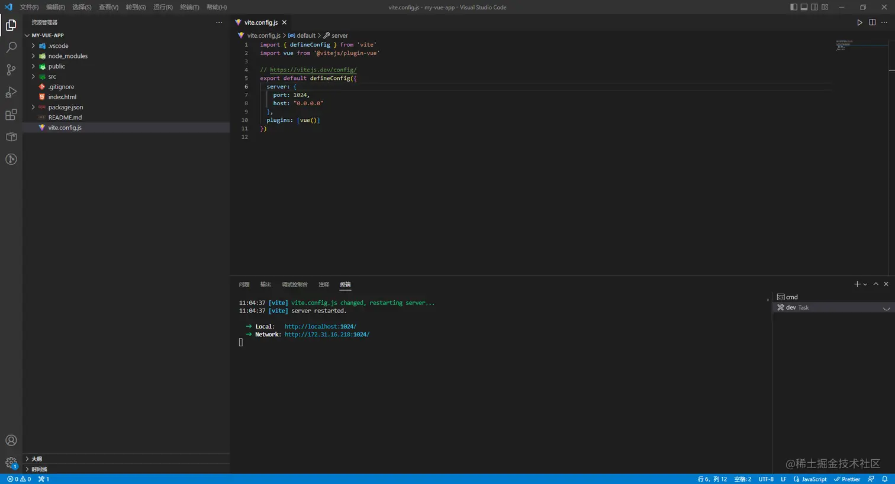The width and height of the screenshot is (895, 484).
Task: Click the running tasks indicator in status bar
Action: coord(44,479)
